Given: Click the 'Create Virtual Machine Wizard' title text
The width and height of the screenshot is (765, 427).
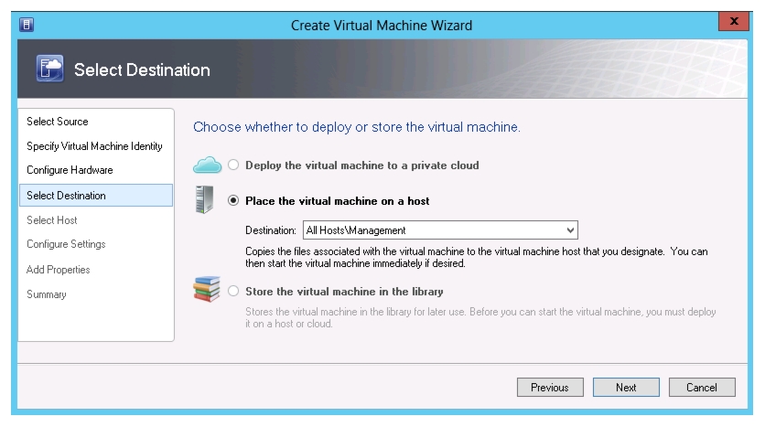Looking at the screenshot, I should tap(382, 26).
